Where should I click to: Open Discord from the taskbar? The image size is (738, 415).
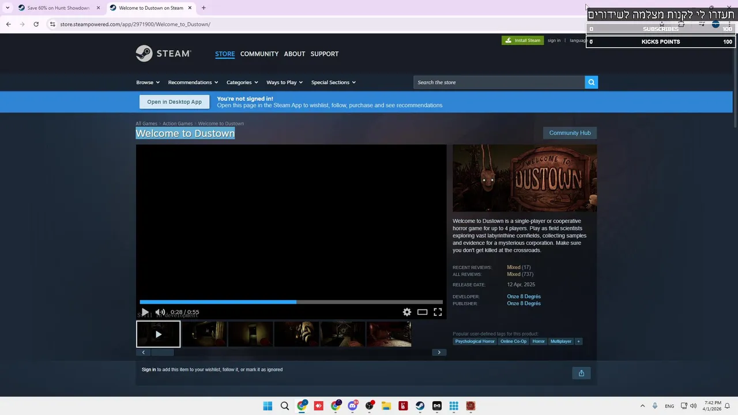[x=352, y=406]
